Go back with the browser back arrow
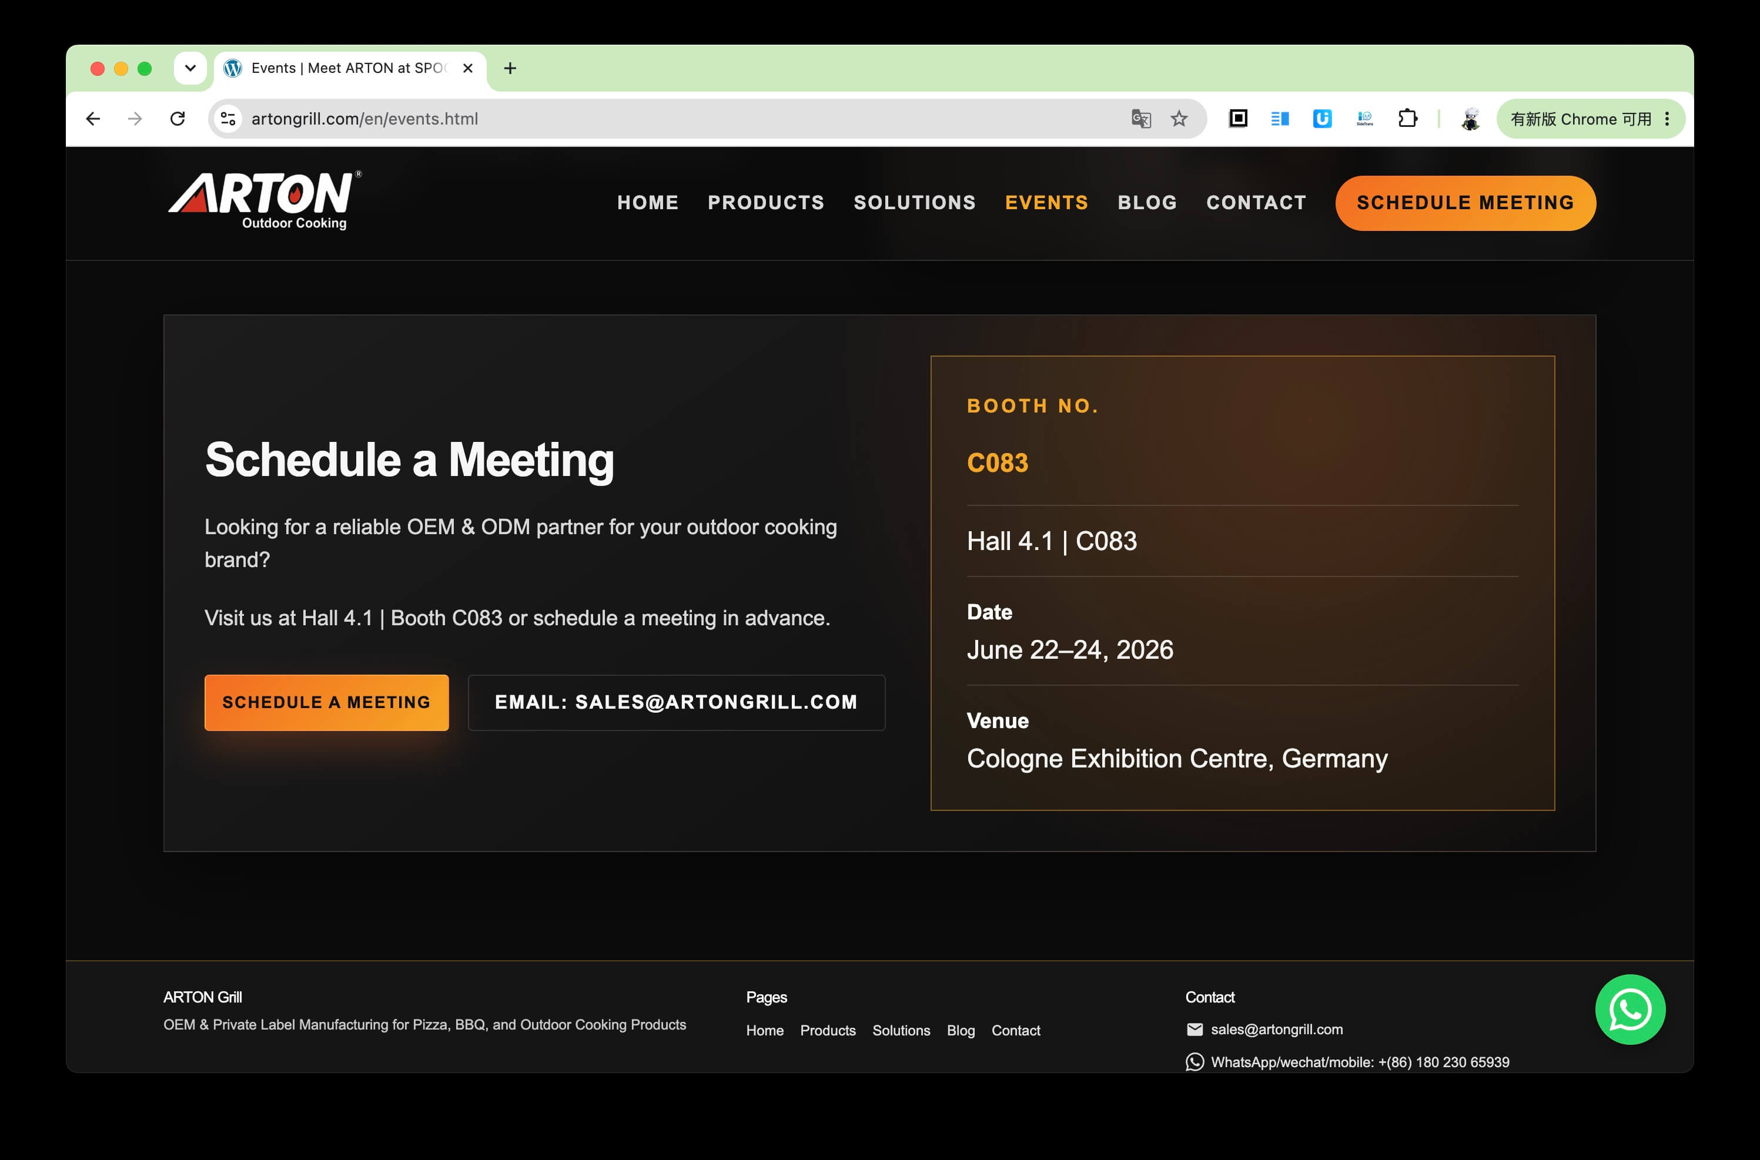The height and width of the screenshot is (1160, 1760). (x=92, y=118)
